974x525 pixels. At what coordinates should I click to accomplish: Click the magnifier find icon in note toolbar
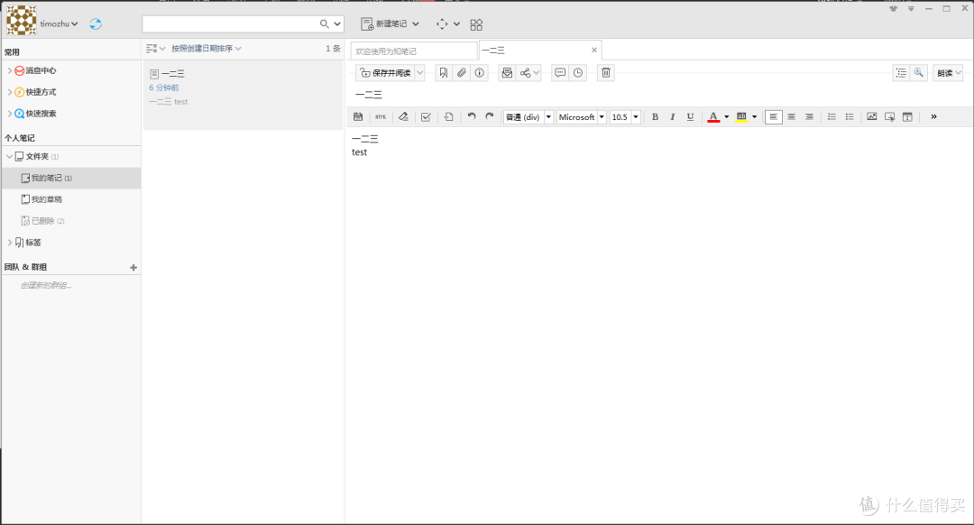click(919, 73)
